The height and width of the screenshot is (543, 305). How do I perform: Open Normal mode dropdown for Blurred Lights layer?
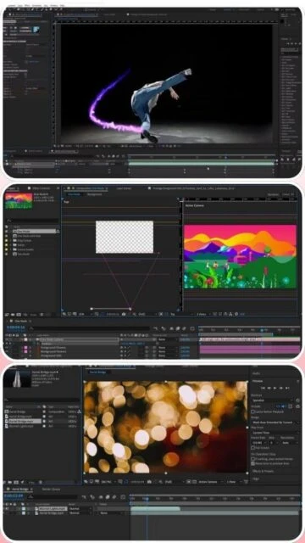[x=80, y=509]
